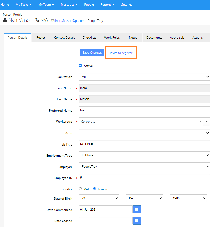Screen dimensions: 210x227
Task: Open the birth month dropdown showing Dec
Action: click(144, 198)
